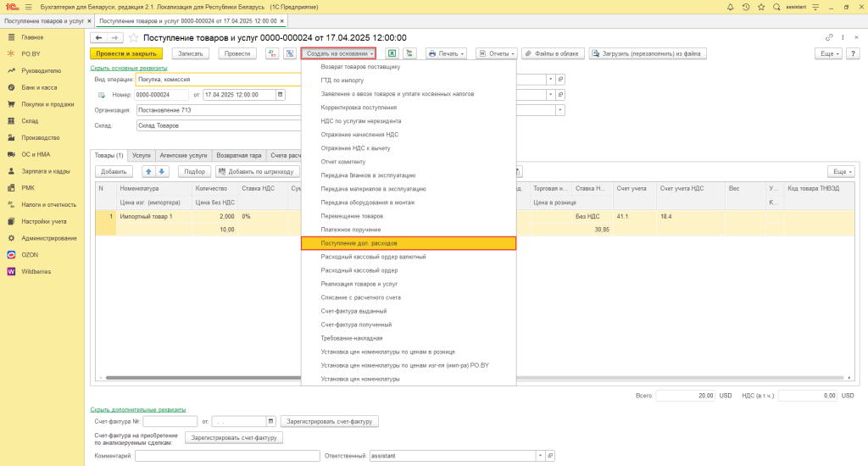Click the Записать button
This screenshot has width=868, height=466.
[191, 53]
